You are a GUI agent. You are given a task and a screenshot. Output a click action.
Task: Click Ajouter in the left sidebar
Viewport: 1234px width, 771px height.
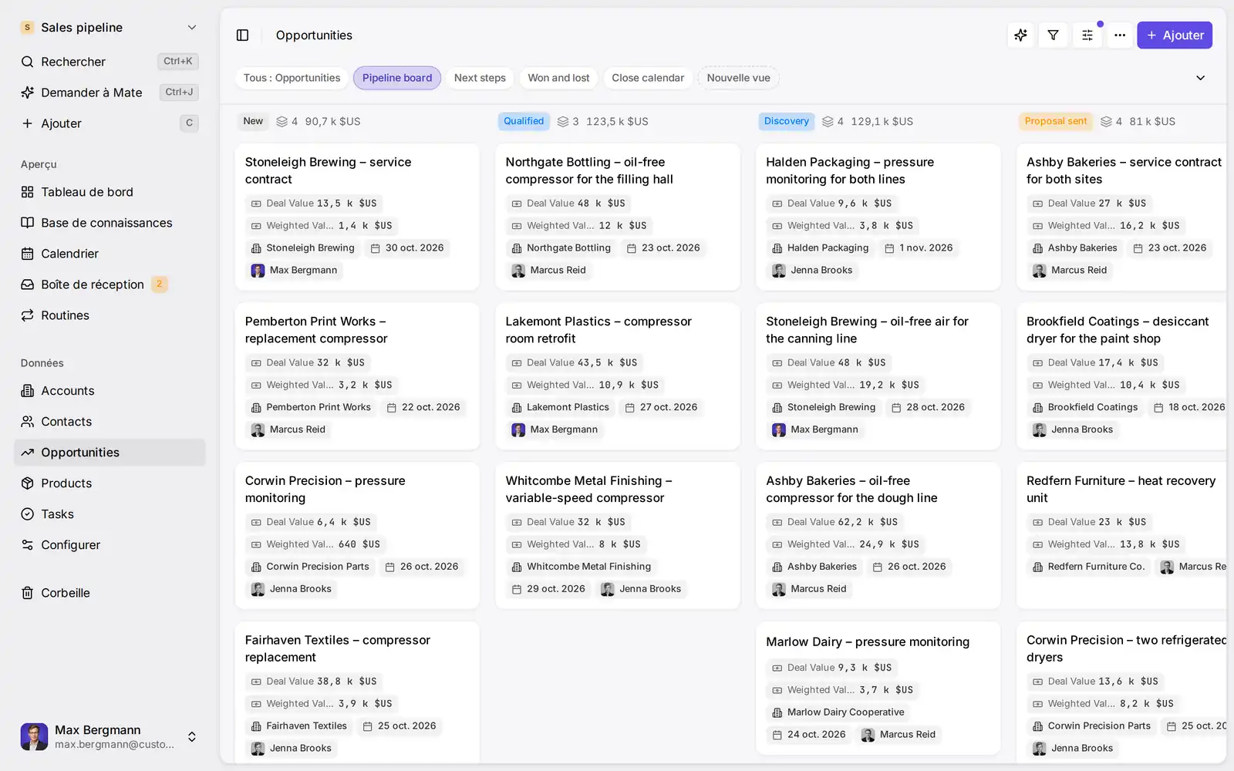pyautogui.click(x=110, y=123)
